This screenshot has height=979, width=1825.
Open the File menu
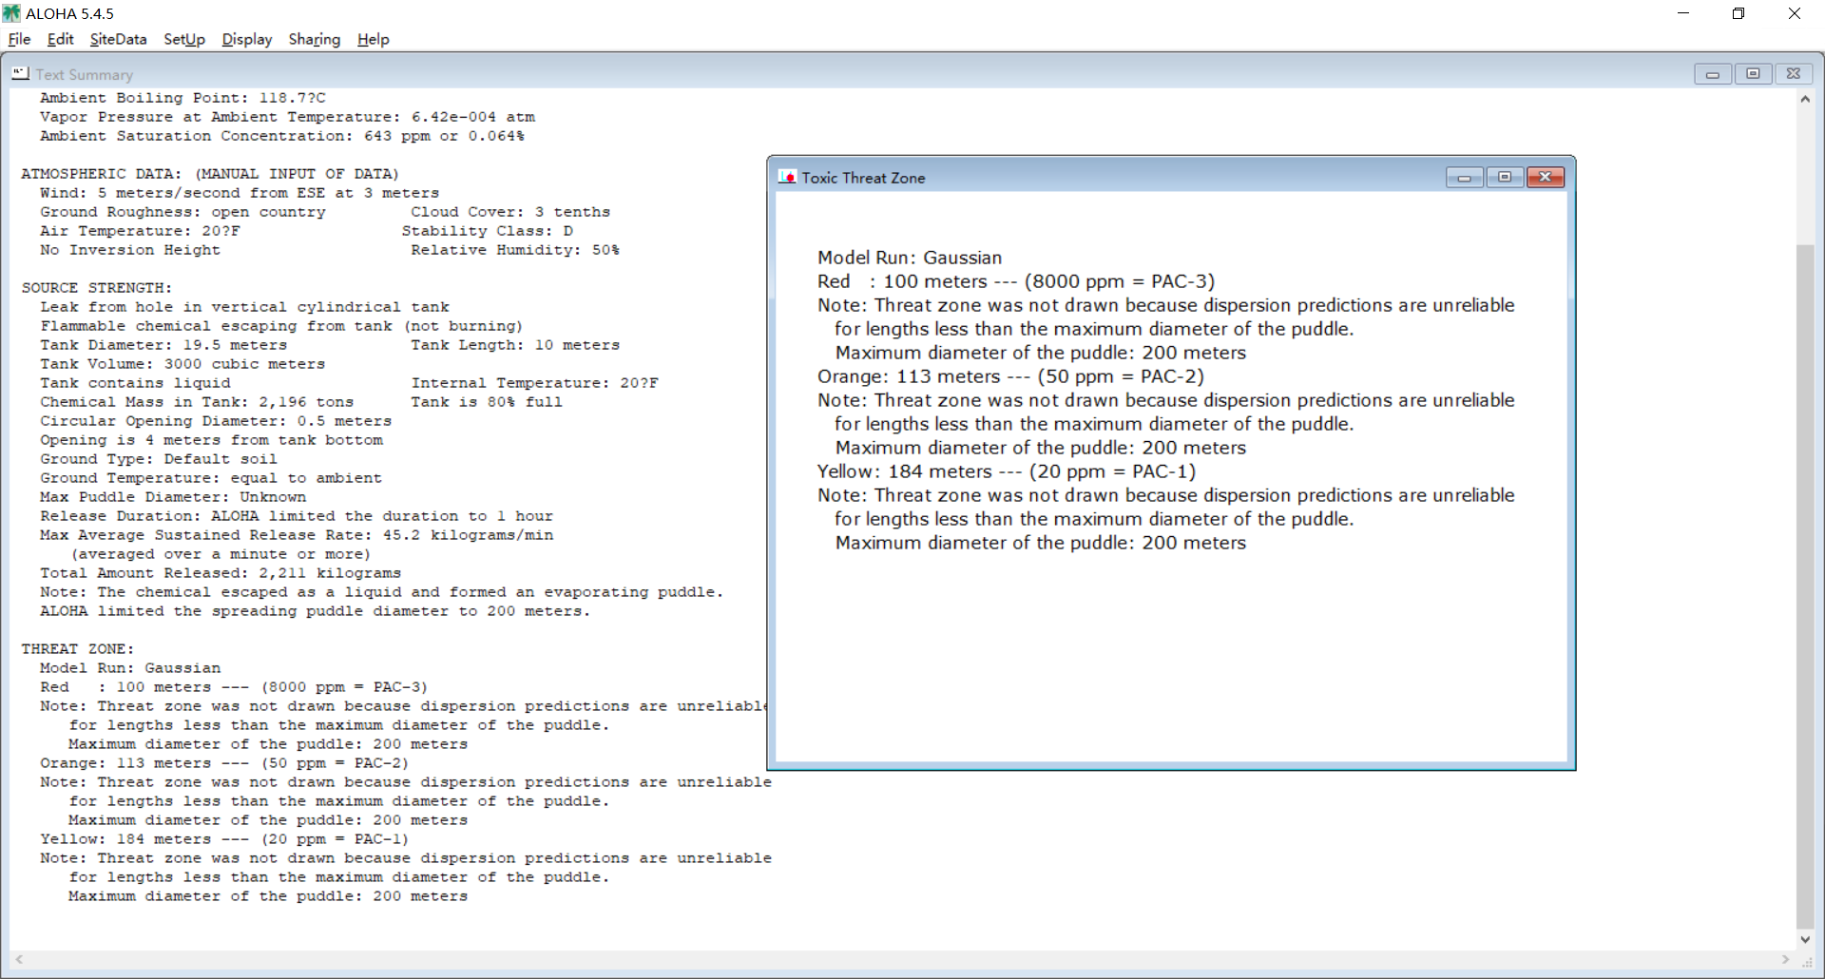click(x=19, y=39)
